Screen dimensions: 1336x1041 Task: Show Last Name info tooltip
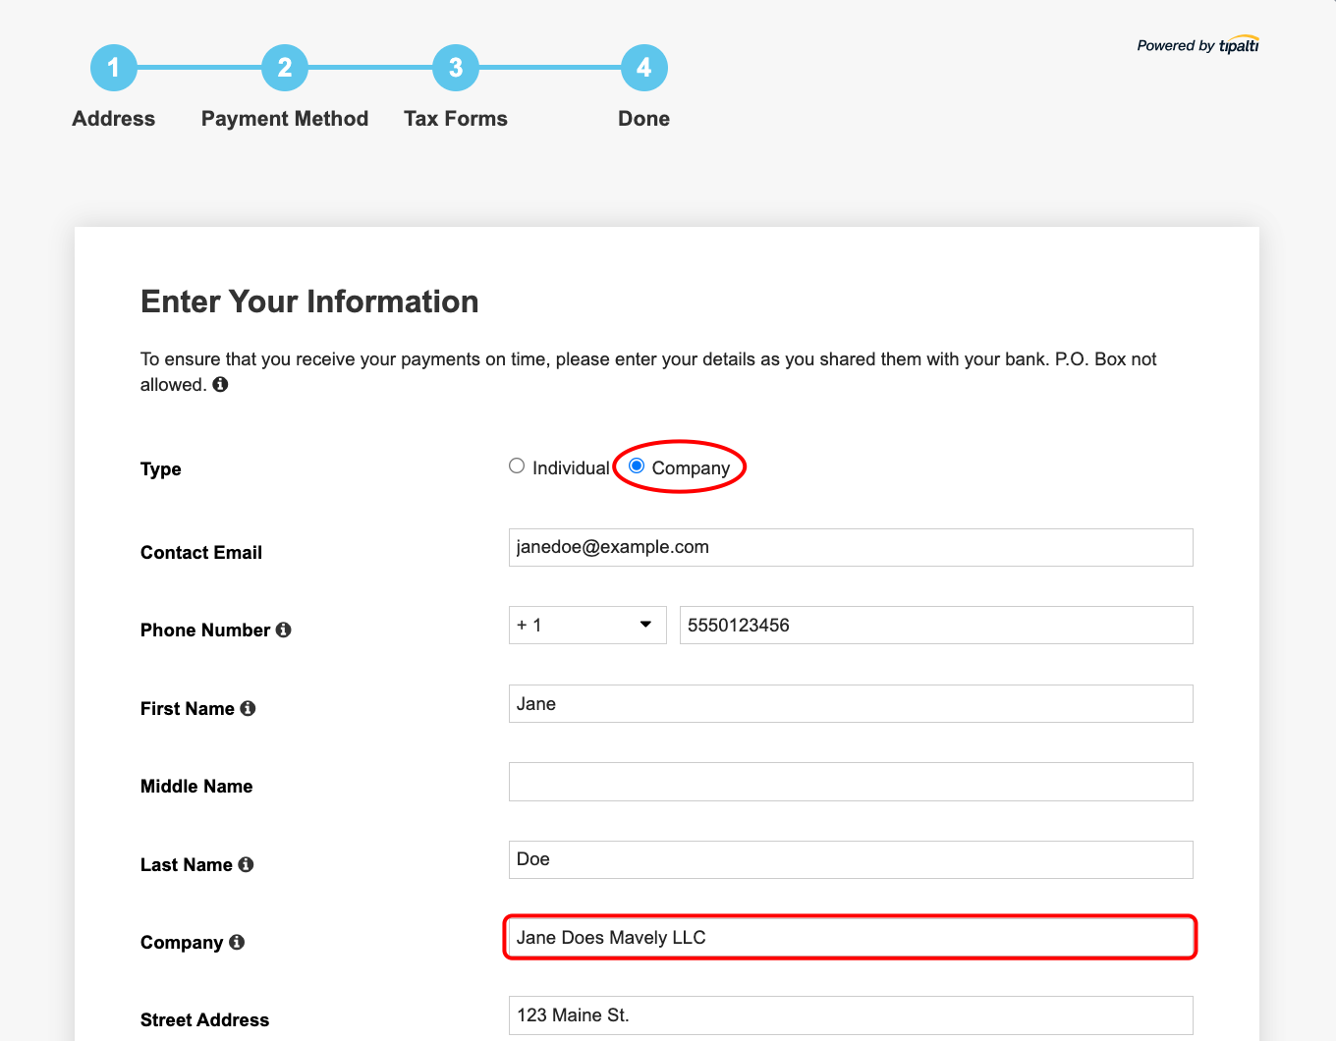click(x=246, y=864)
